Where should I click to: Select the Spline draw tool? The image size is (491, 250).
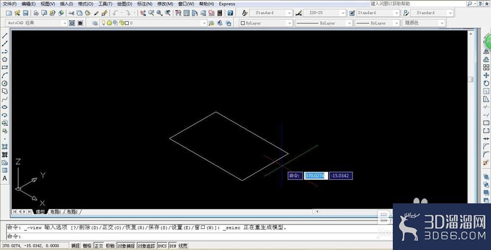click(x=5, y=99)
